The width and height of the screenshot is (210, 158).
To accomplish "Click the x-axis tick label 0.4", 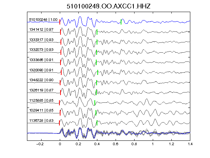I will pos(97,144).
